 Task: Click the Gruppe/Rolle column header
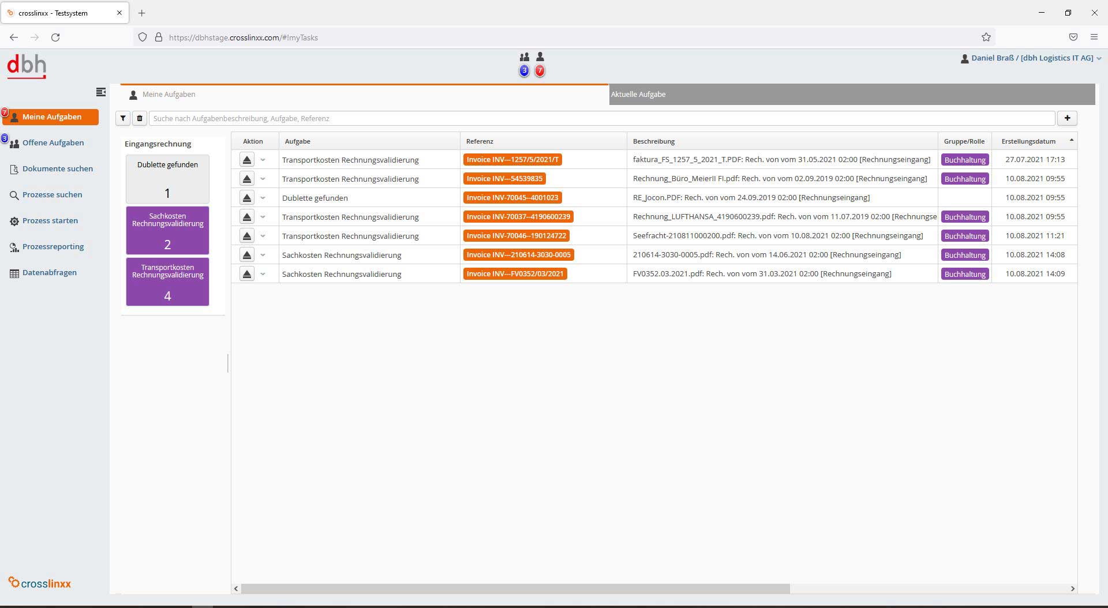click(x=964, y=141)
